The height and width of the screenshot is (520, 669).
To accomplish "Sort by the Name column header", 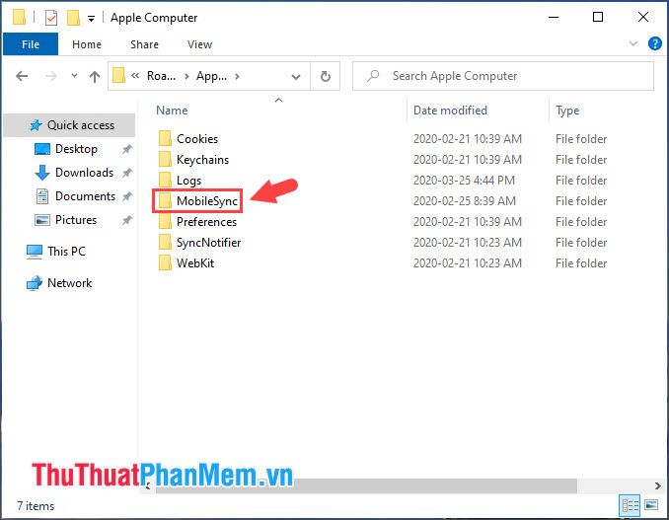I will tap(172, 111).
